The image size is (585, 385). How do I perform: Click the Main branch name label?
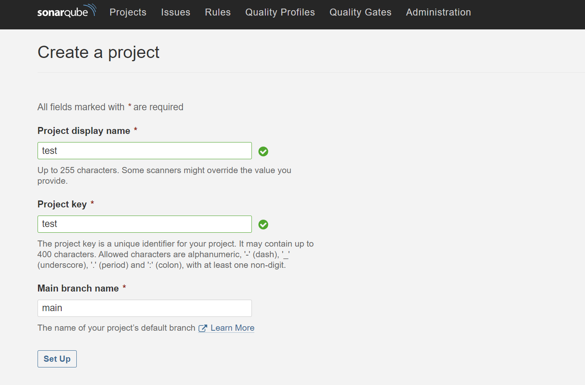tap(78, 288)
